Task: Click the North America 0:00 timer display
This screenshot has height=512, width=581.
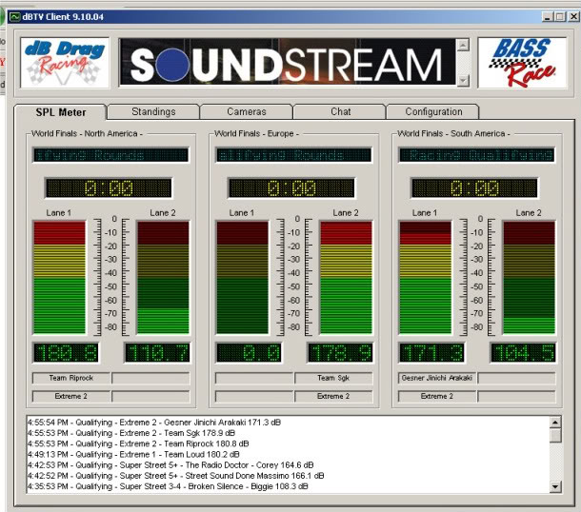Action: (109, 188)
